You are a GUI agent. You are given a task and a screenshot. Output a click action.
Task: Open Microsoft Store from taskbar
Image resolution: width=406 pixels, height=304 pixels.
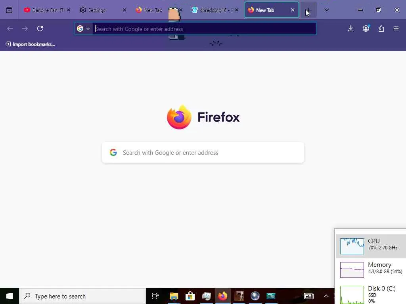[x=190, y=296]
